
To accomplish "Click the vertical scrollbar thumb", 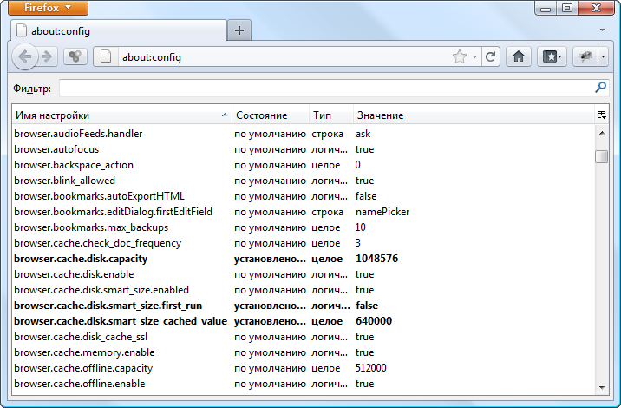I will point(602,156).
